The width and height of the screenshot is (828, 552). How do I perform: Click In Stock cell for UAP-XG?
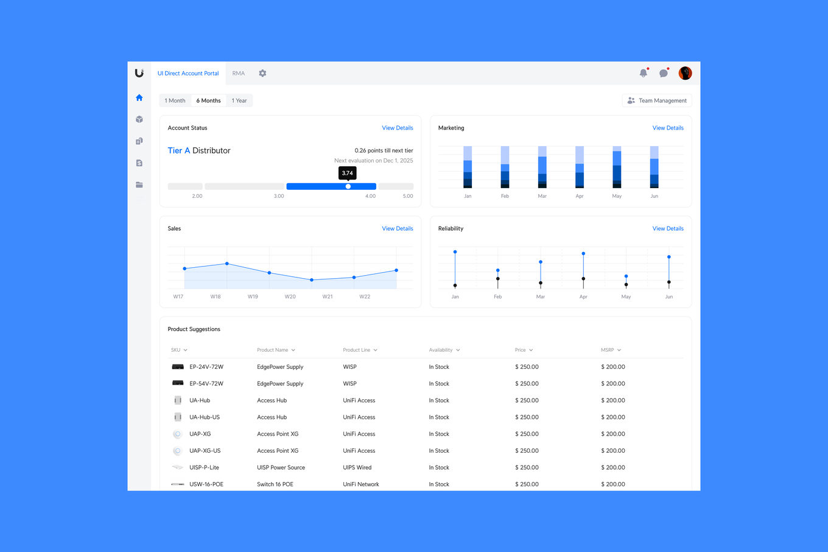(439, 434)
